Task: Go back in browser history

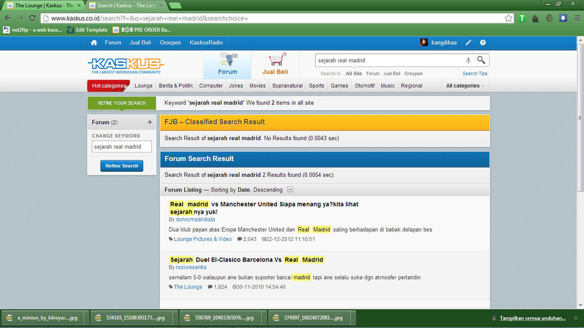Action: [x=8, y=18]
